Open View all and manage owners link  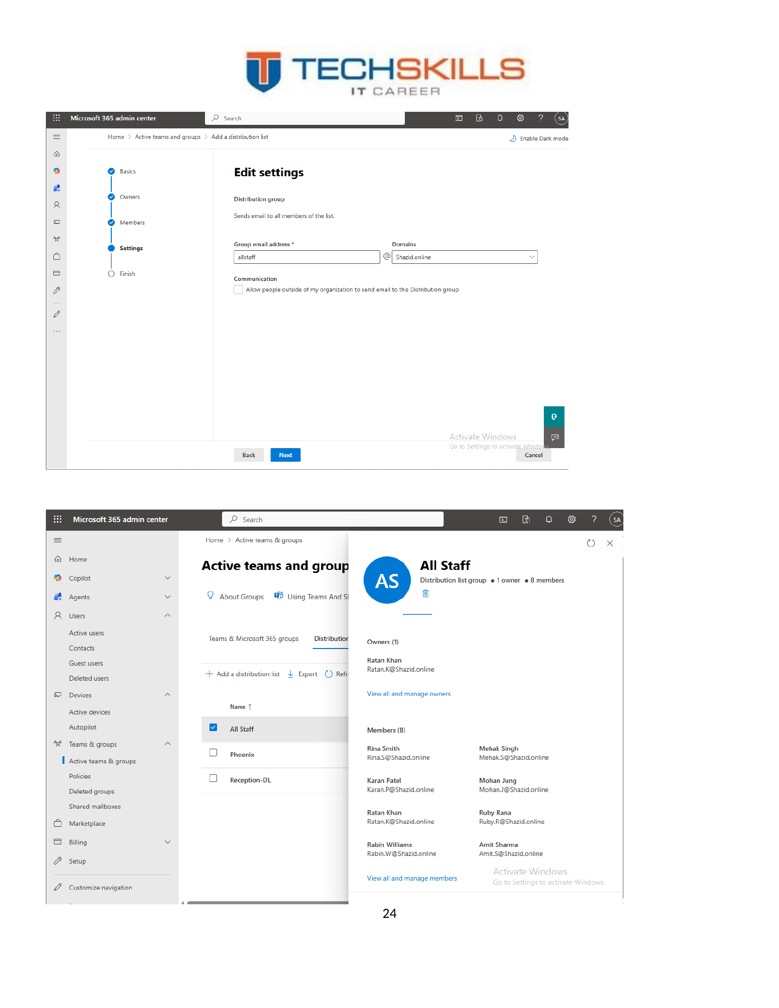(x=409, y=694)
